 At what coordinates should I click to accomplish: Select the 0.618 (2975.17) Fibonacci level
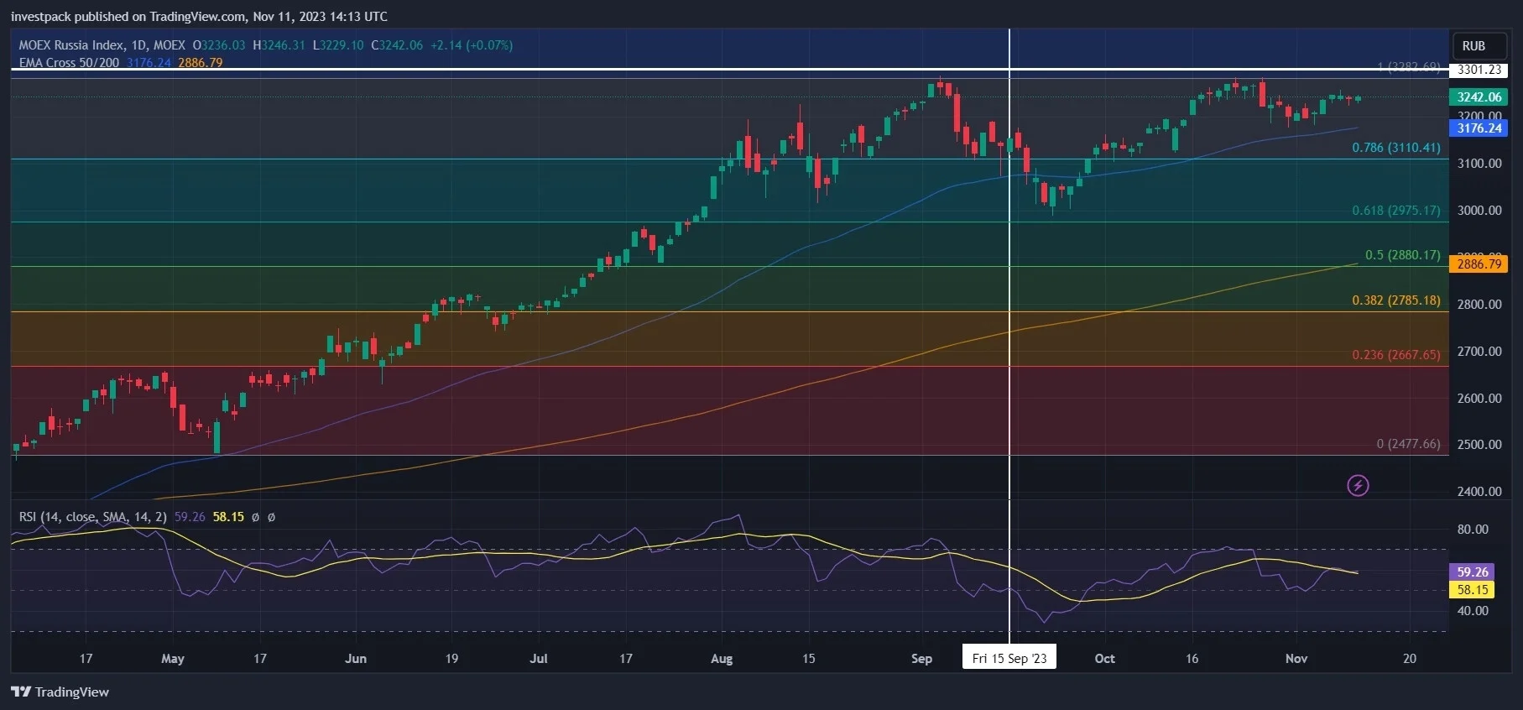coord(1395,211)
